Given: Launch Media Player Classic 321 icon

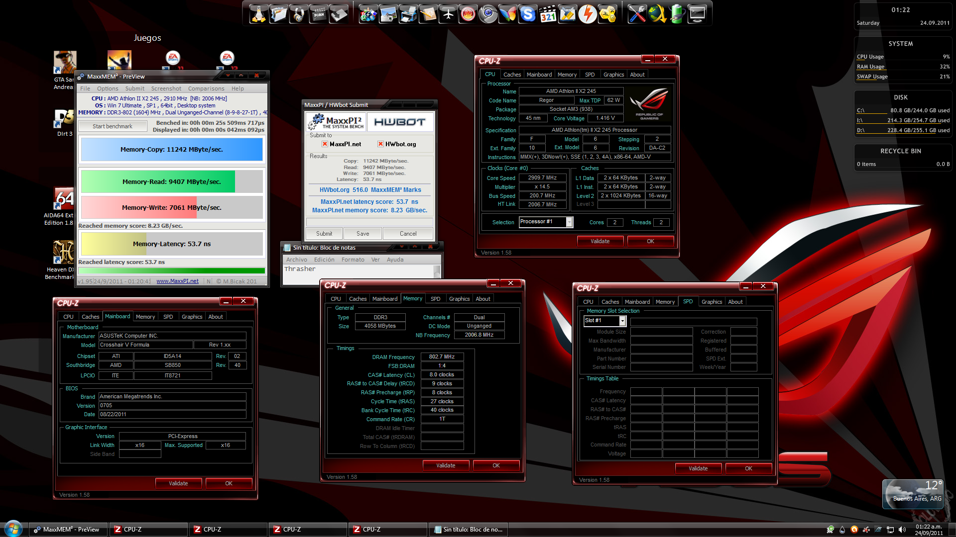Looking at the screenshot, I should [x=548, y=14].
